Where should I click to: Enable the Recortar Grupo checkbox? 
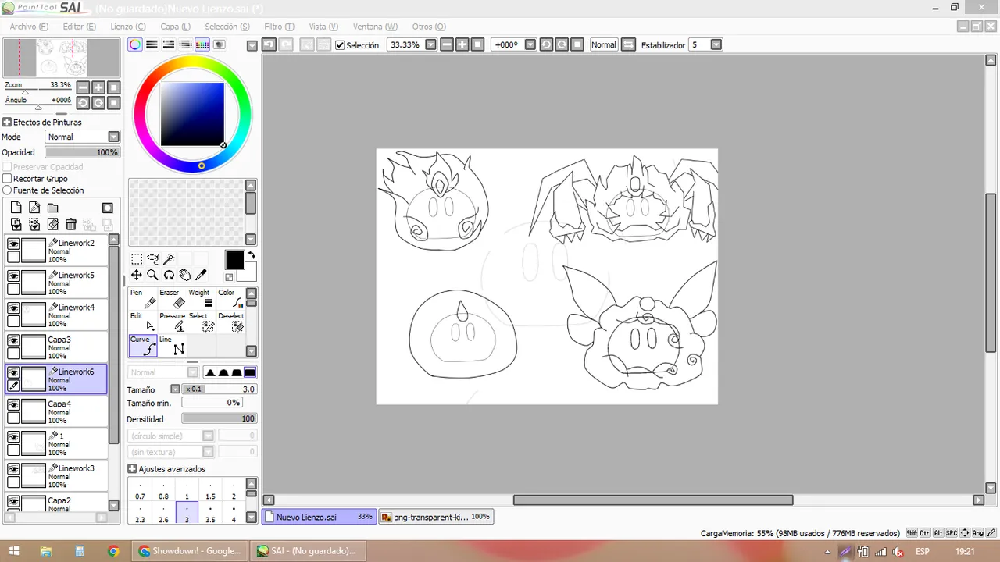[x=7, y=179]
